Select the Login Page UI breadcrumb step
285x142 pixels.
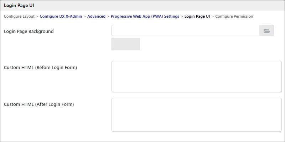pos(197,16)
